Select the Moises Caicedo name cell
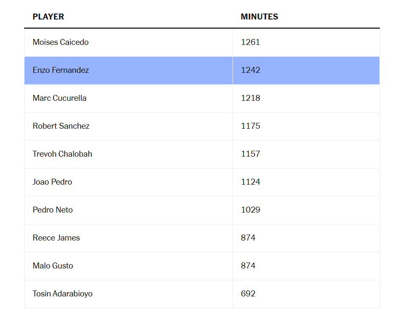Screen dimensions: 409x318 point(60,42)
